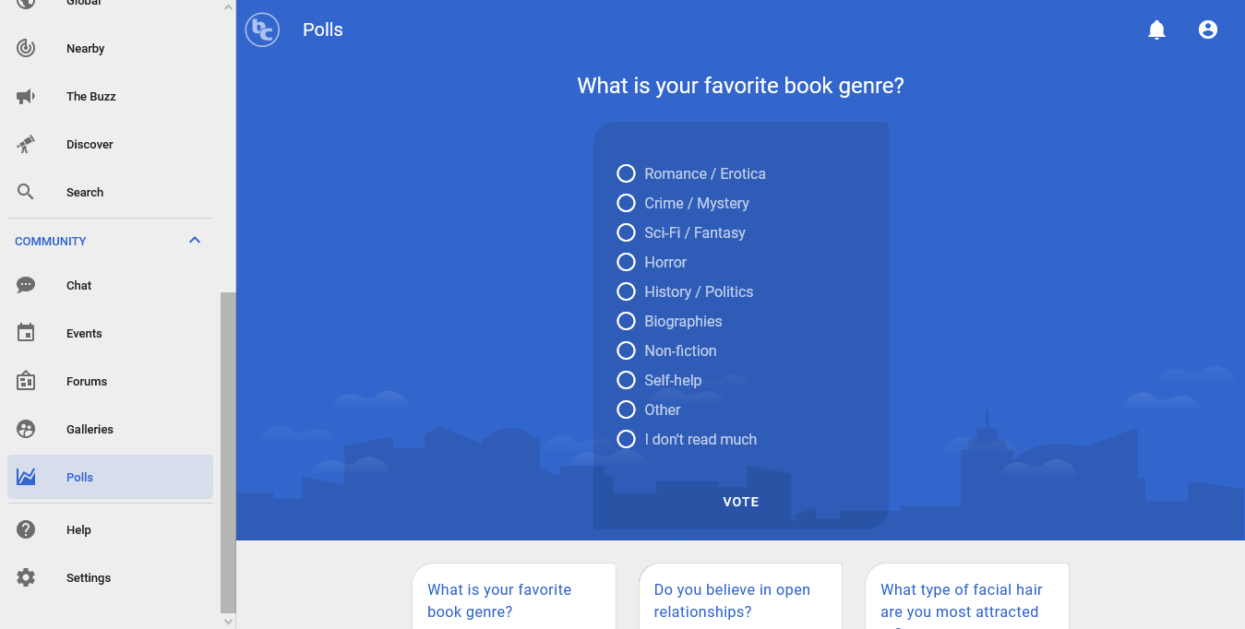Open the Galleries icon in sidebar
The width and height of the screenshot is (1245, 629).
pos(26,429)
